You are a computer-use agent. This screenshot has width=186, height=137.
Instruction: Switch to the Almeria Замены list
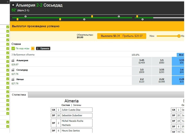coord(77,105)
